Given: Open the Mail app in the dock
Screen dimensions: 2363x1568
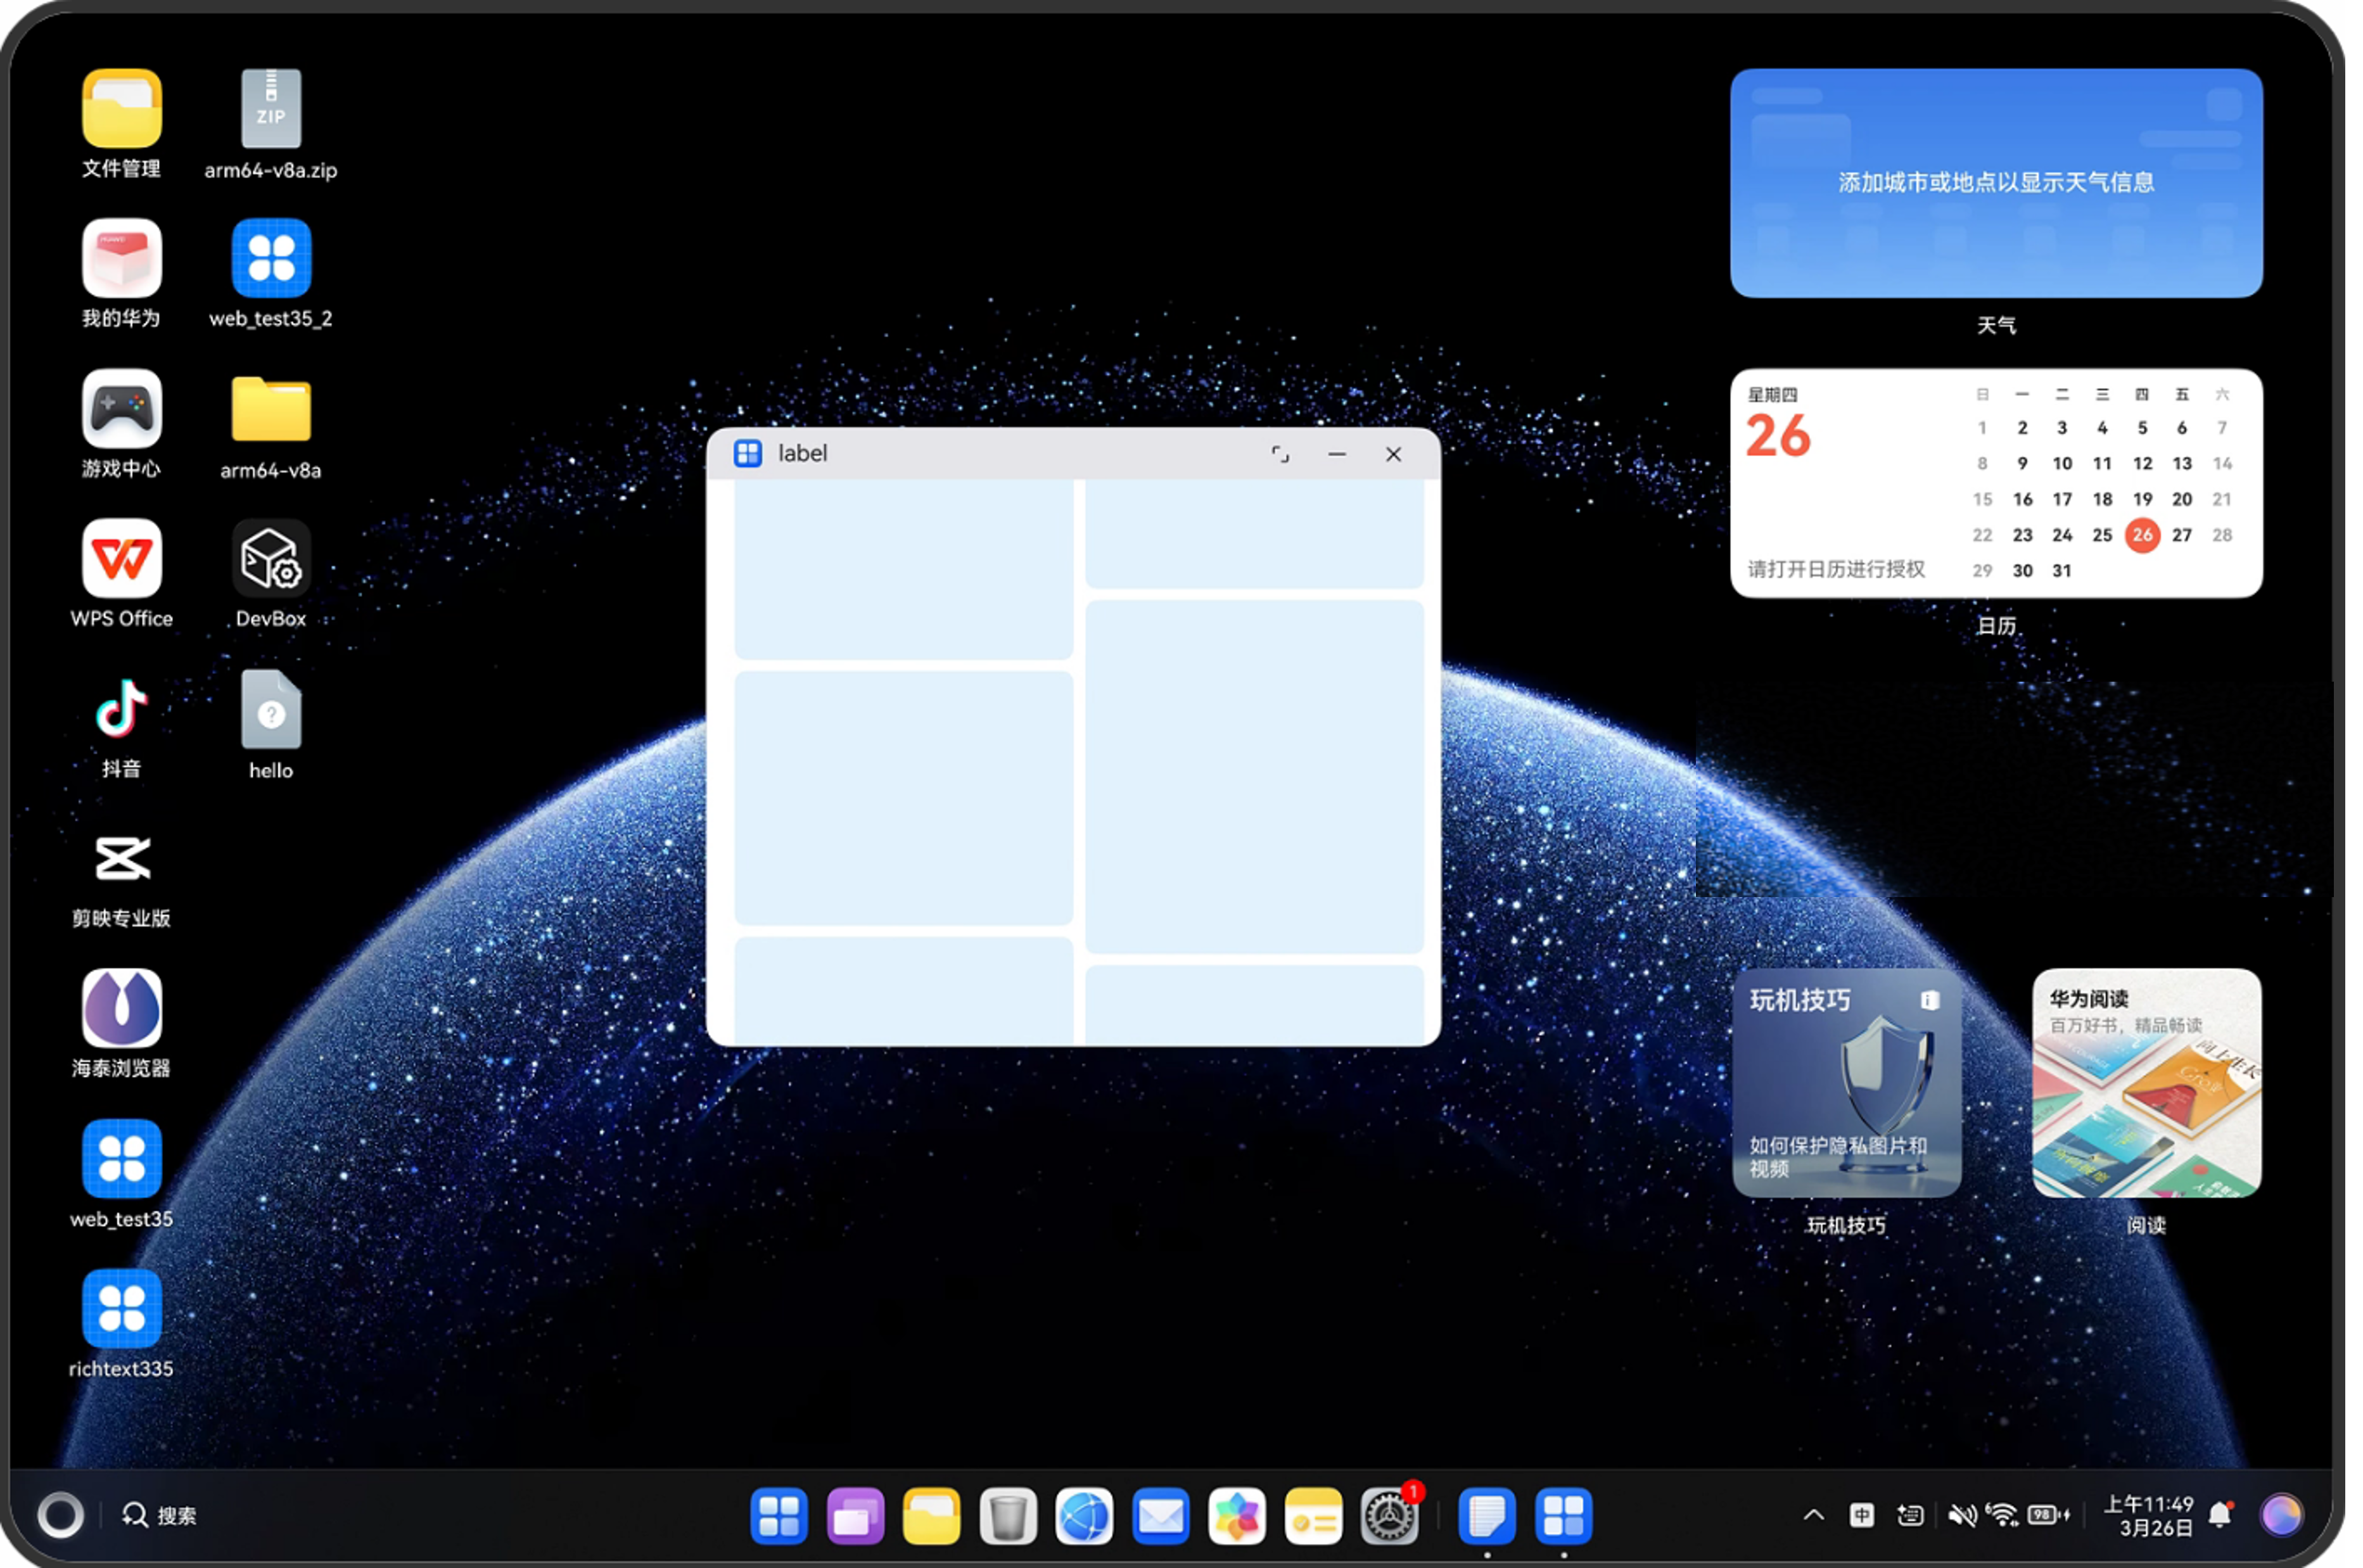Looking at the screenshot, I should point(1161,1516).
